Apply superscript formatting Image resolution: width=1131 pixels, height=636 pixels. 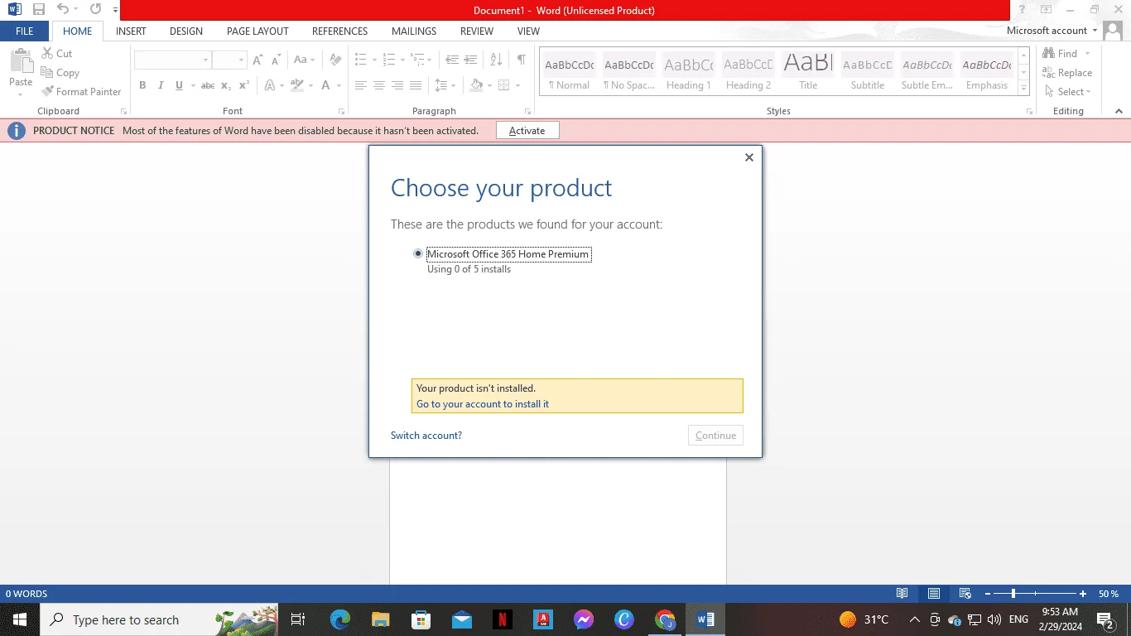(x=244, y=85)
